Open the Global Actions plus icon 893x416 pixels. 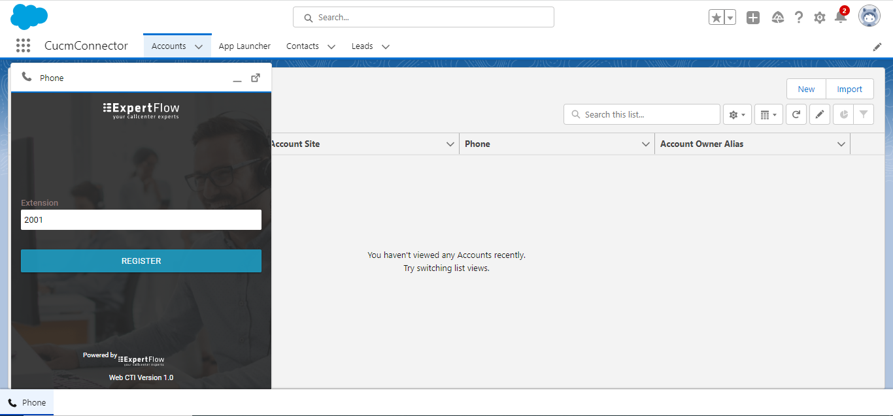[753, 18]
